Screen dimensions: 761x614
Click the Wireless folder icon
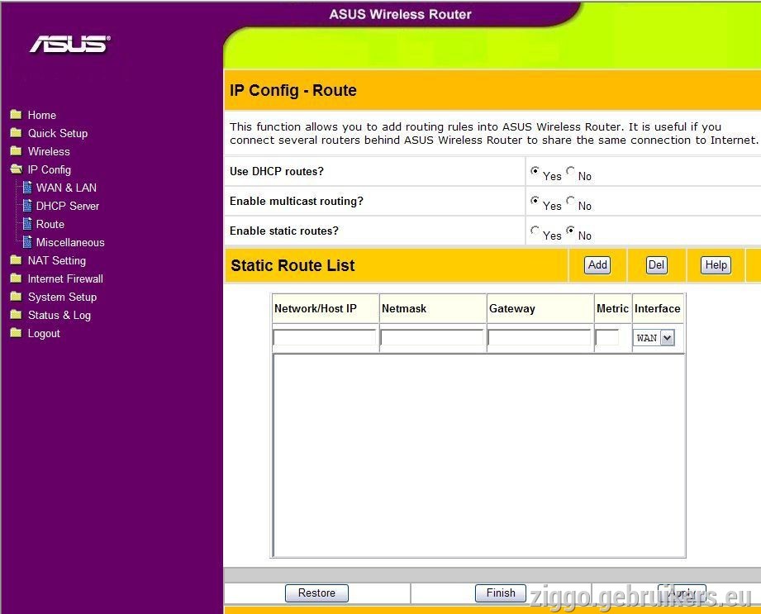coord(16,151)
